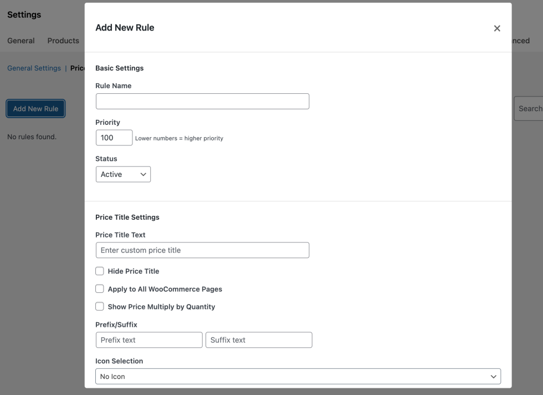The height and width of the screenshot is (395, 543).
Task: Open the General tab in Settings
Action: click(x=21, y=40)
